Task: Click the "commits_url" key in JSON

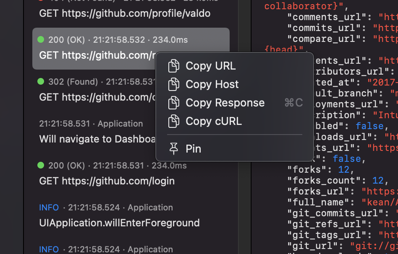Action: point(324,28)
